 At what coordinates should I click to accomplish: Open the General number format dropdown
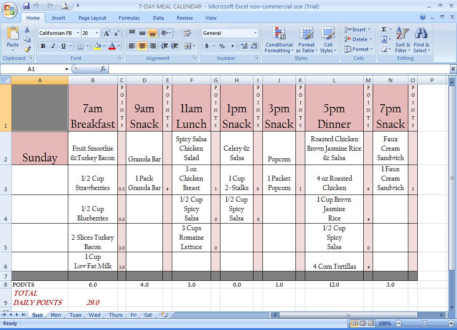255,33
